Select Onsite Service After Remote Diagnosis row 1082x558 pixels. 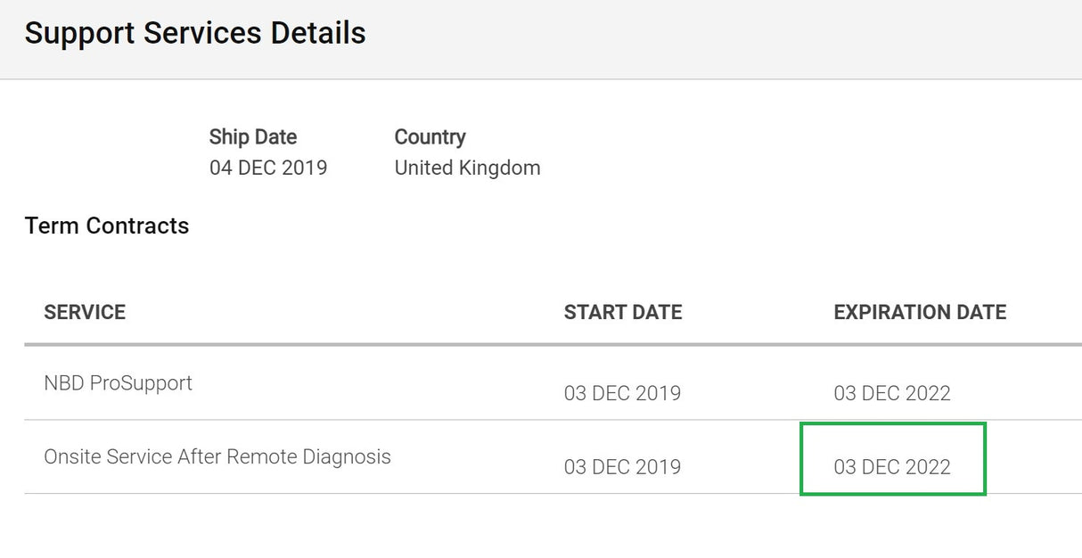pyautogui.click(x=553, y=457)
